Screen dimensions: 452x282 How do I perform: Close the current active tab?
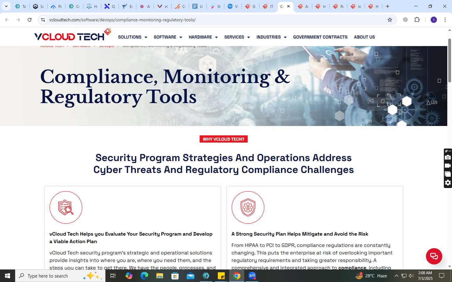point(288,6)
